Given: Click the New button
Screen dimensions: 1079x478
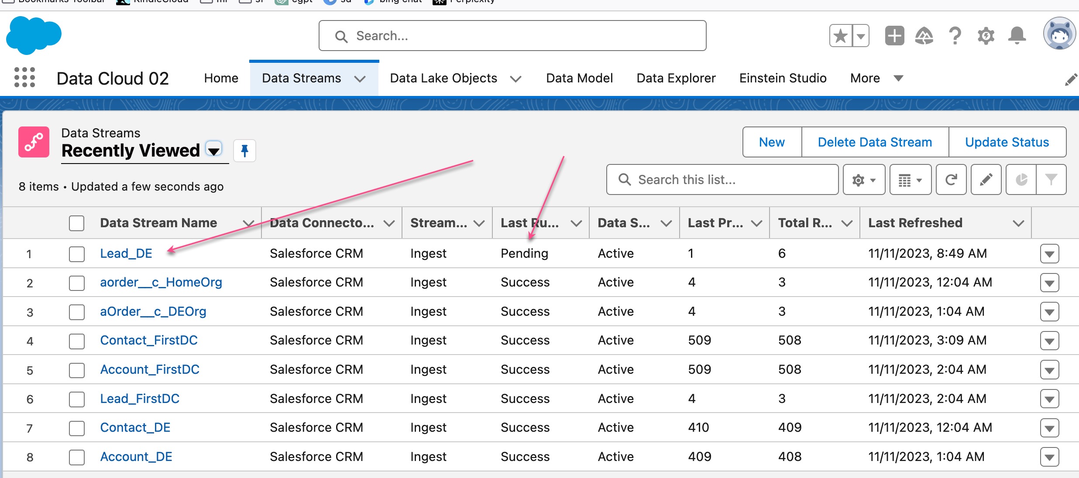Looking at the screenshot, I should coord(772,142).
